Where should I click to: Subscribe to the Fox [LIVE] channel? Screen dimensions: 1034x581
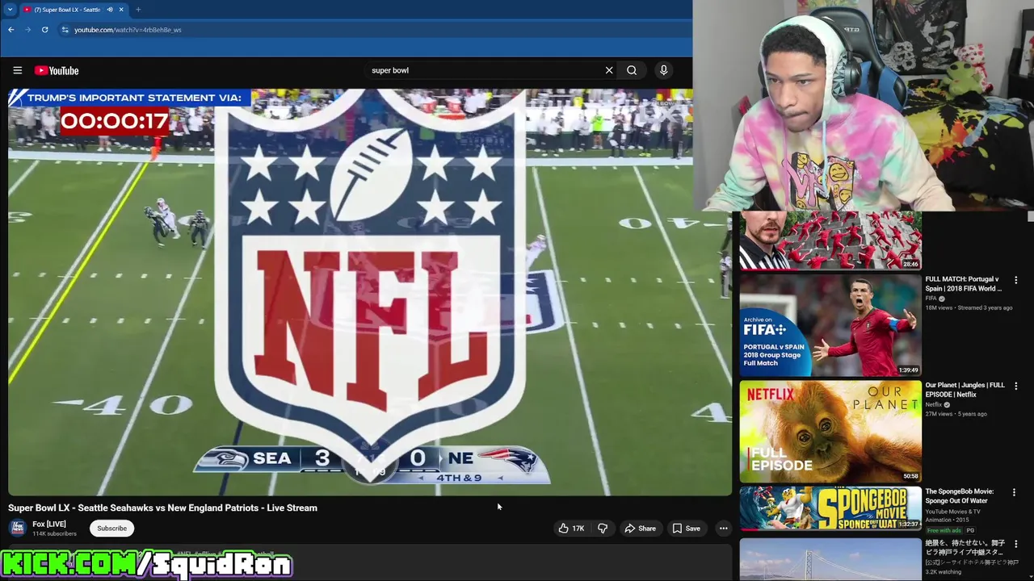(111, 529)
